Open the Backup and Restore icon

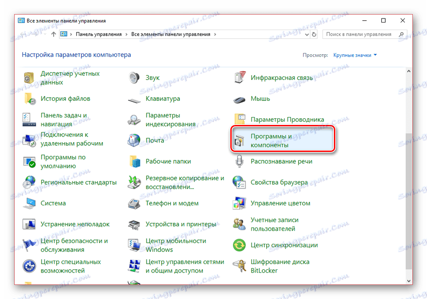point(134,182)
